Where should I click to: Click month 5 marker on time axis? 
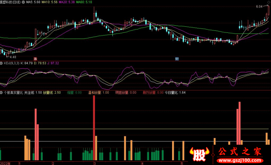pyautogui.click(x=182, y=163)
